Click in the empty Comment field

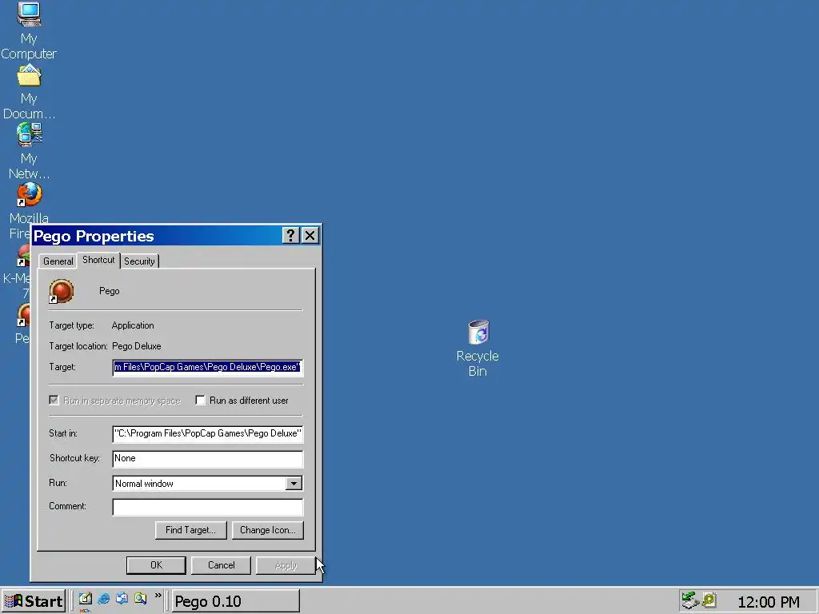point(207,506)
